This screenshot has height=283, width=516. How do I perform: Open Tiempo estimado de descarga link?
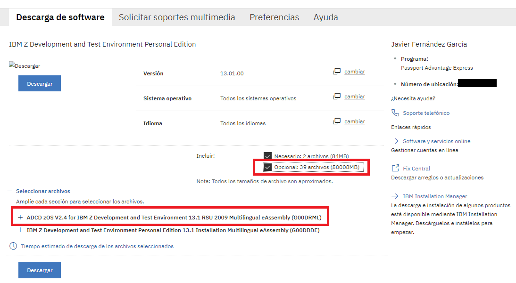[x=97, y=246]
